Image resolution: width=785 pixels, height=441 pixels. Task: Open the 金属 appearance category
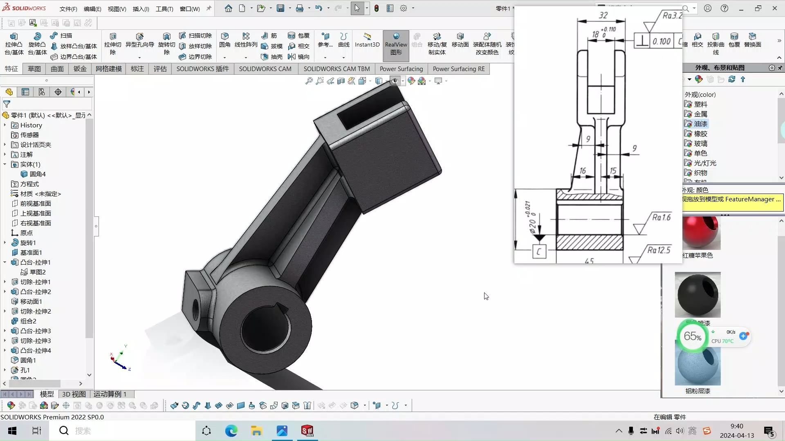(x=701, y=114)
